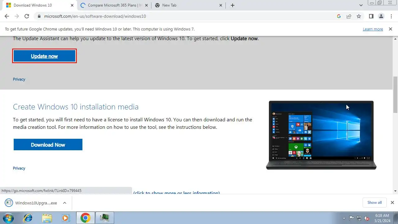Open the Windows Start menu
The height and width of the screenshot is (224, 398).
click(8, 218)
